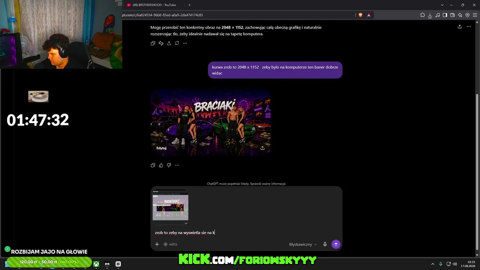Open the media playlist music icon
Image resolution: width=480 pixels, height=270 pixels.
(437, 15)
